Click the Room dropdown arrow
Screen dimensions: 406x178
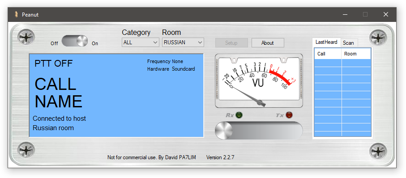tap(200, 42)
